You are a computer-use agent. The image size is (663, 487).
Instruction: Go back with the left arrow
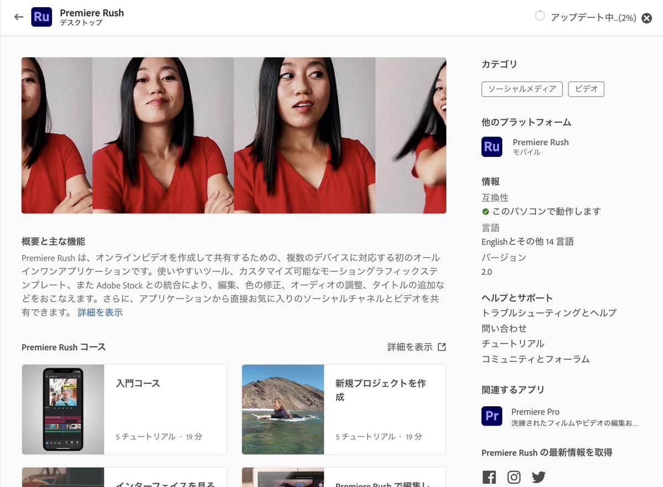19,17
